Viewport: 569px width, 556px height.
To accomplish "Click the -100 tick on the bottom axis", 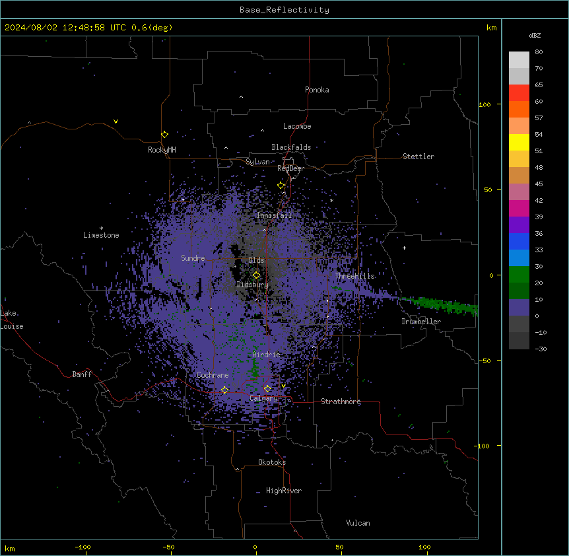I will (83, 547).
